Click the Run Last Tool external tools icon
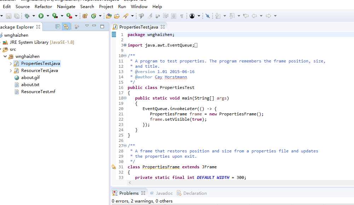This screenshot has height=205, width=354. 69,16
